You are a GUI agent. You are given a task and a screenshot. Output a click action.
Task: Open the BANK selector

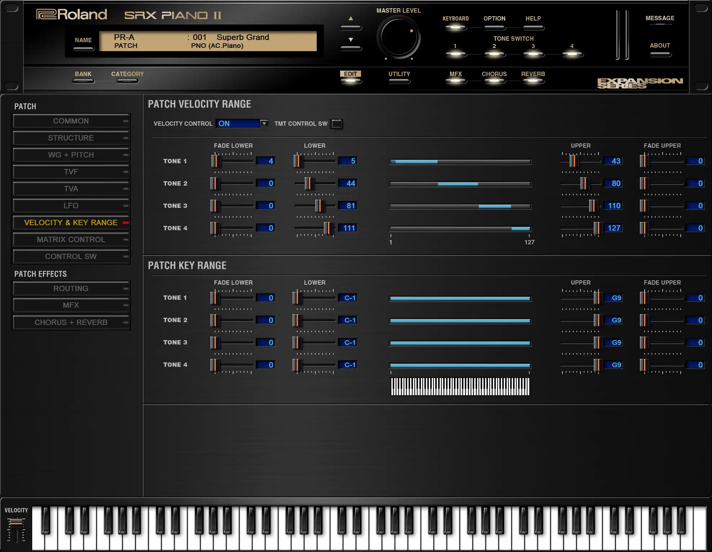click(83, 80)
